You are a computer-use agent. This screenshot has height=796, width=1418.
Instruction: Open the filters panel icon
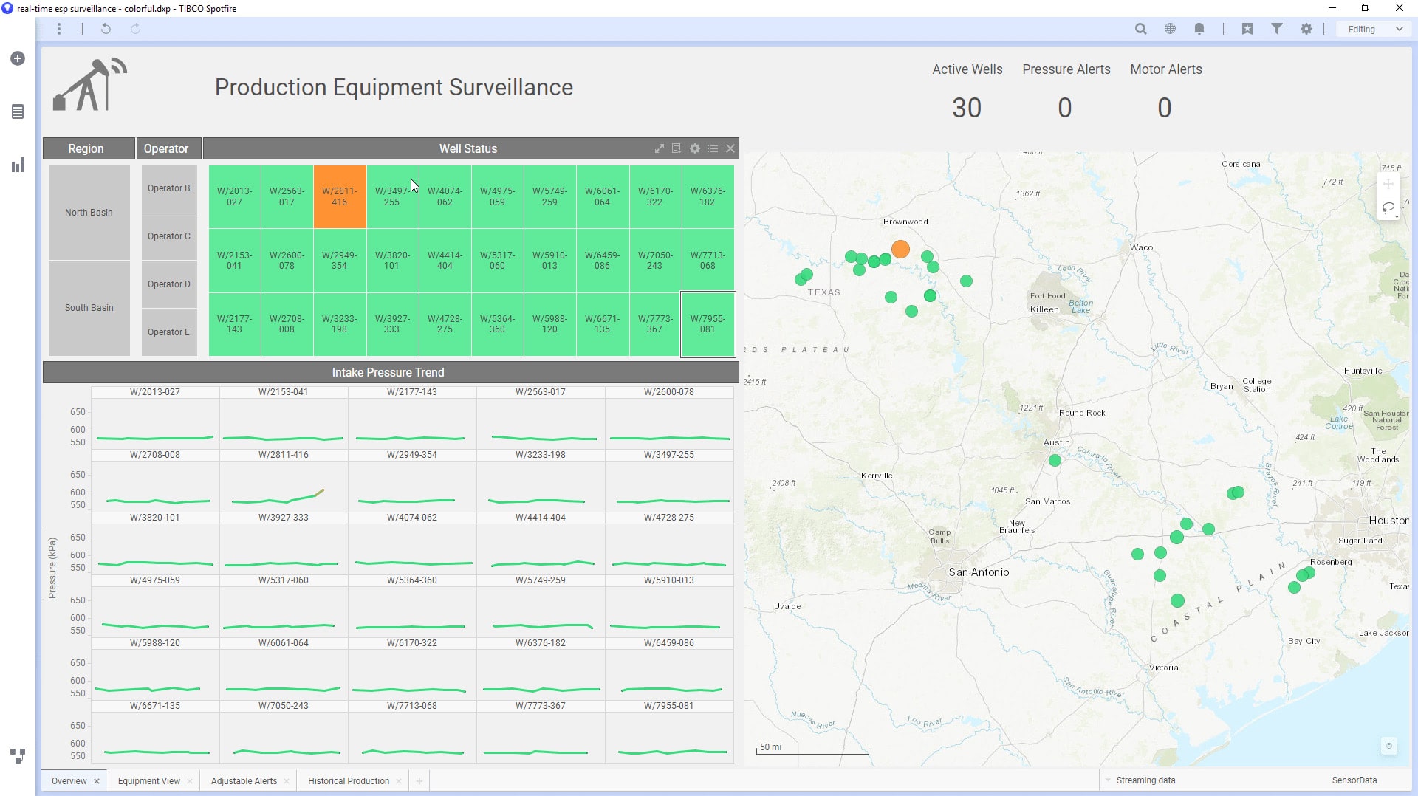(x=1277, y=29)
